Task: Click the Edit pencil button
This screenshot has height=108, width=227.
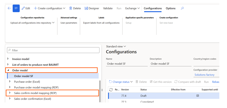Action: 26,8
